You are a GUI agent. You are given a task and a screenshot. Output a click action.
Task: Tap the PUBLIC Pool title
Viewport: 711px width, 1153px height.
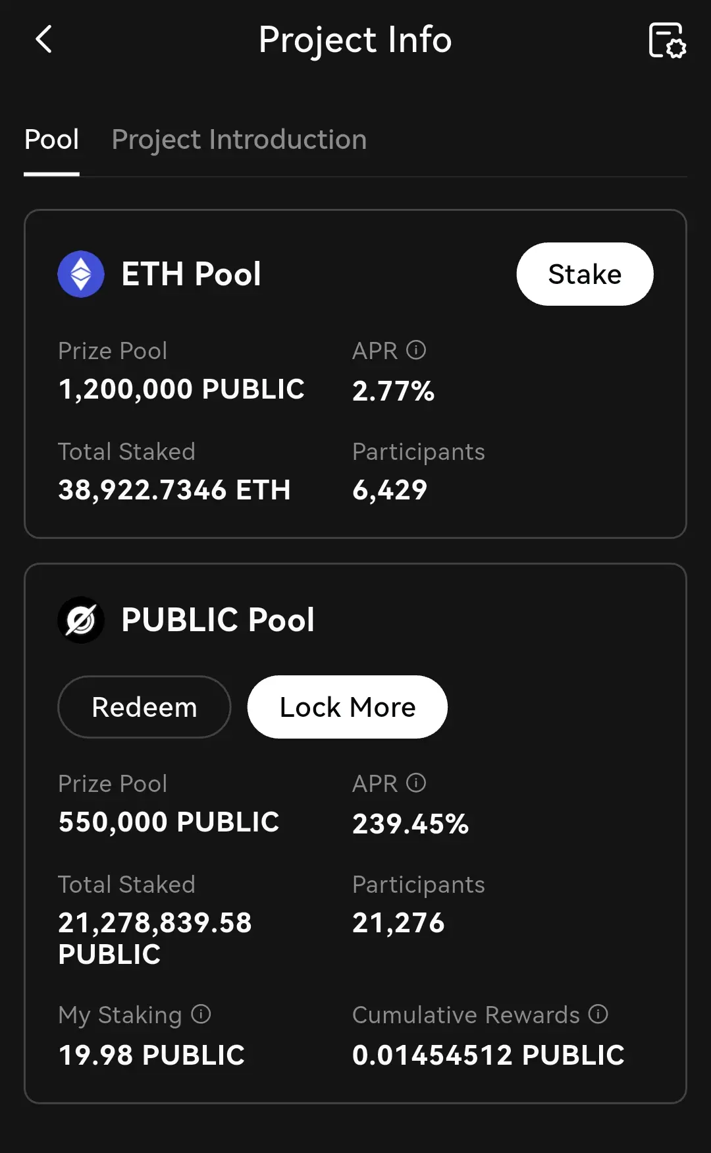pos(218,620)
